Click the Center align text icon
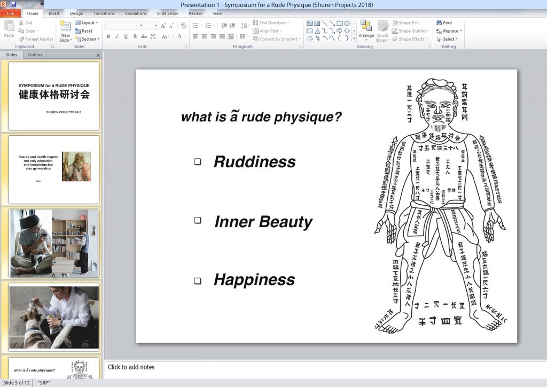The height and width of the screenshot is (387, 547). [x=204, y=36]
